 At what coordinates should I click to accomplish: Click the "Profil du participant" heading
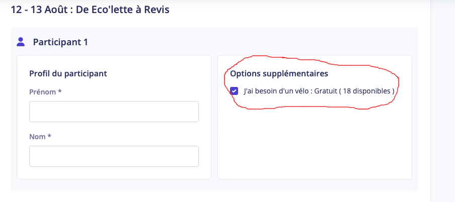click(x=68, y=73)
